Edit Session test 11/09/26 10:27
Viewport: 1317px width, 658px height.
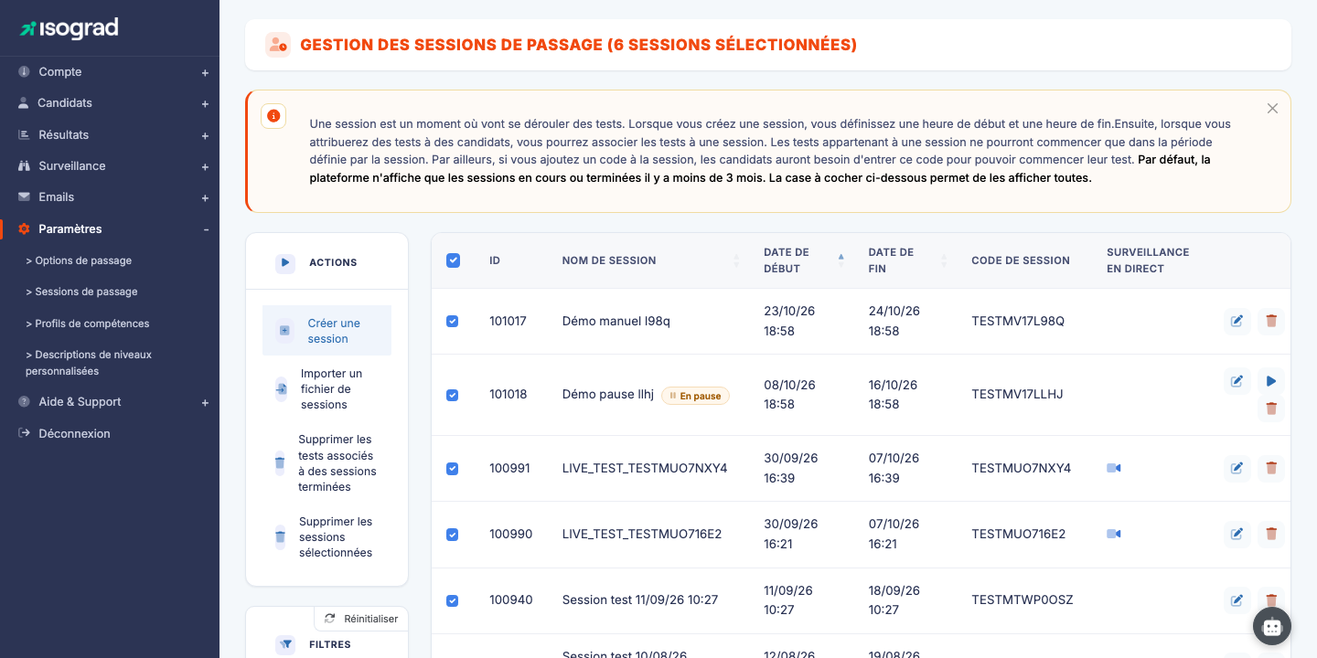click(x=1237, y=600)
